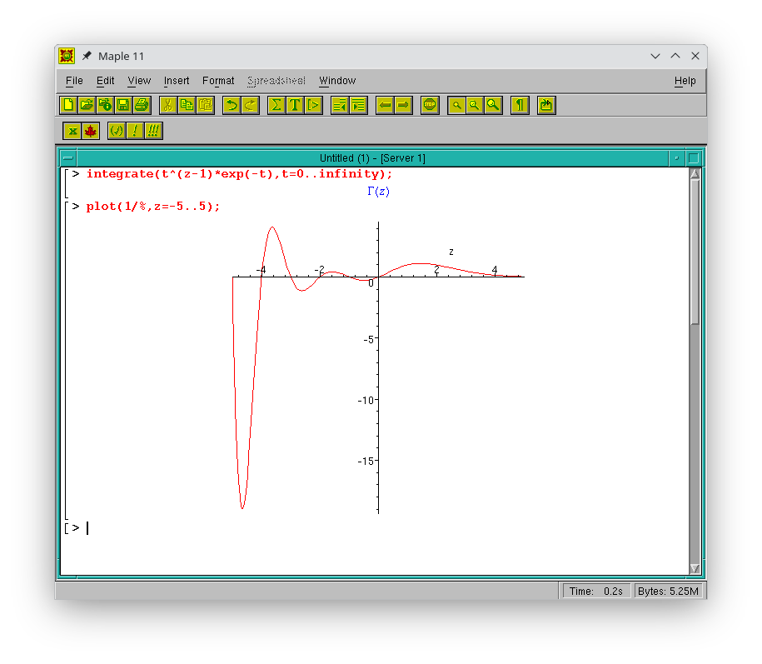The width and height of the screenshot is (762, 664).
Task: Click the paste clipboard icon
Action: 206,105
